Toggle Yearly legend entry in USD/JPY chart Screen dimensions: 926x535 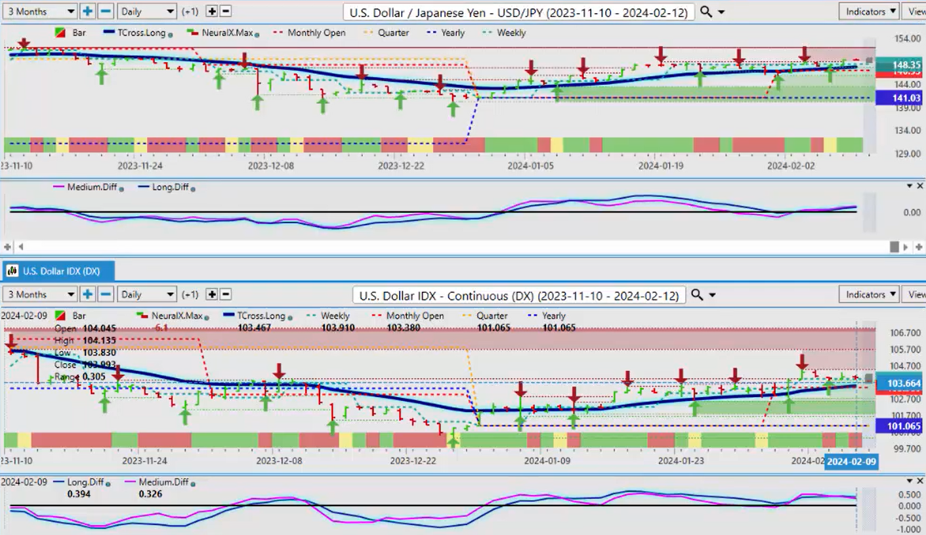click(x=446, y=33)
